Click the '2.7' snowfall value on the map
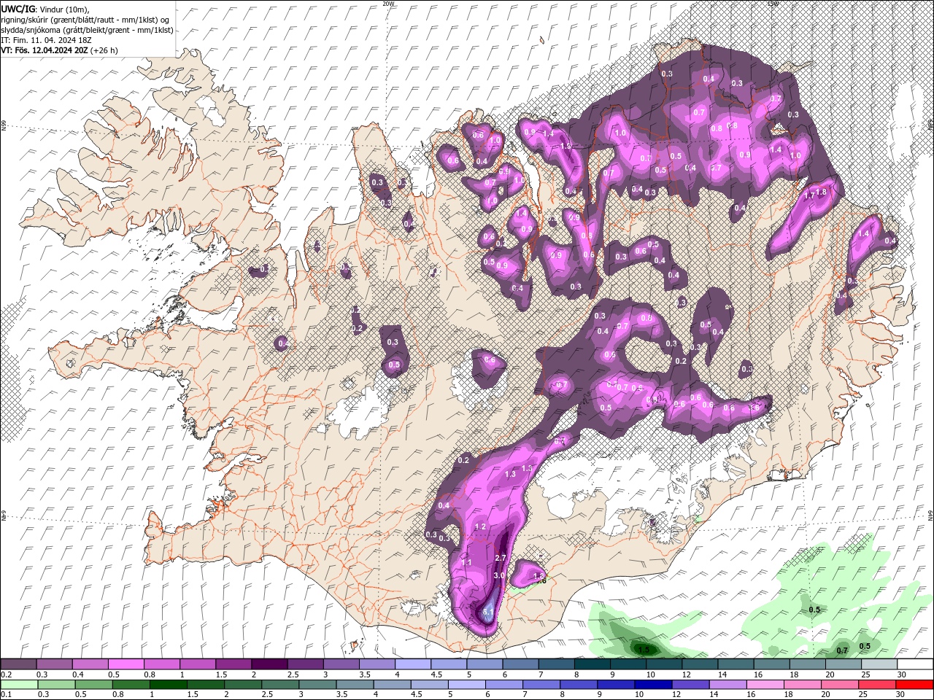Image resolution: width=934 pixels, height=700 pixels. (501, 558)
